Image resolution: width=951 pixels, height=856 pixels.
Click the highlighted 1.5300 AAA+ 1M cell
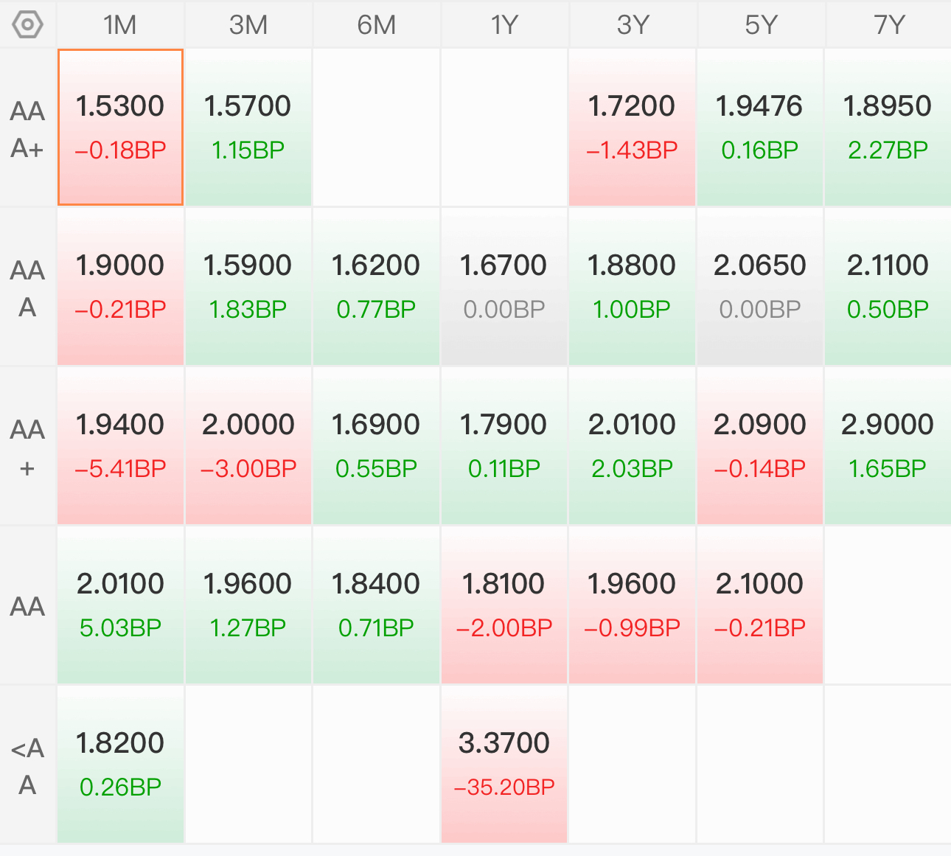coord(120,128)
